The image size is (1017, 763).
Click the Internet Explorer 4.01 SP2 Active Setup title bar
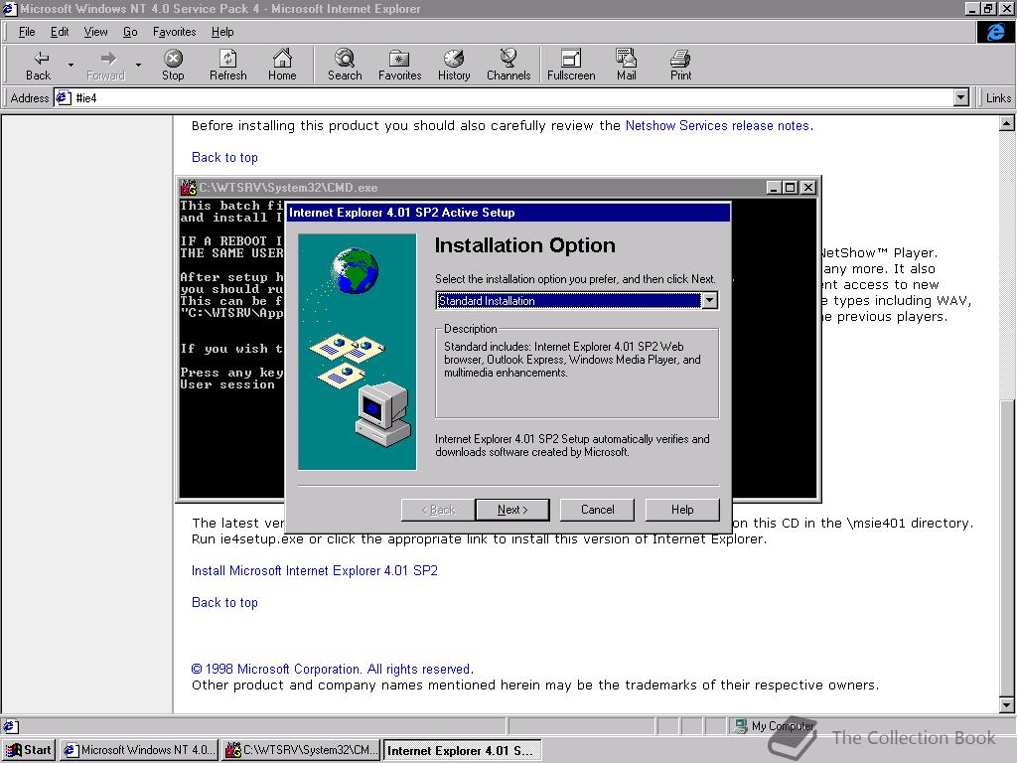click(508, 213)
